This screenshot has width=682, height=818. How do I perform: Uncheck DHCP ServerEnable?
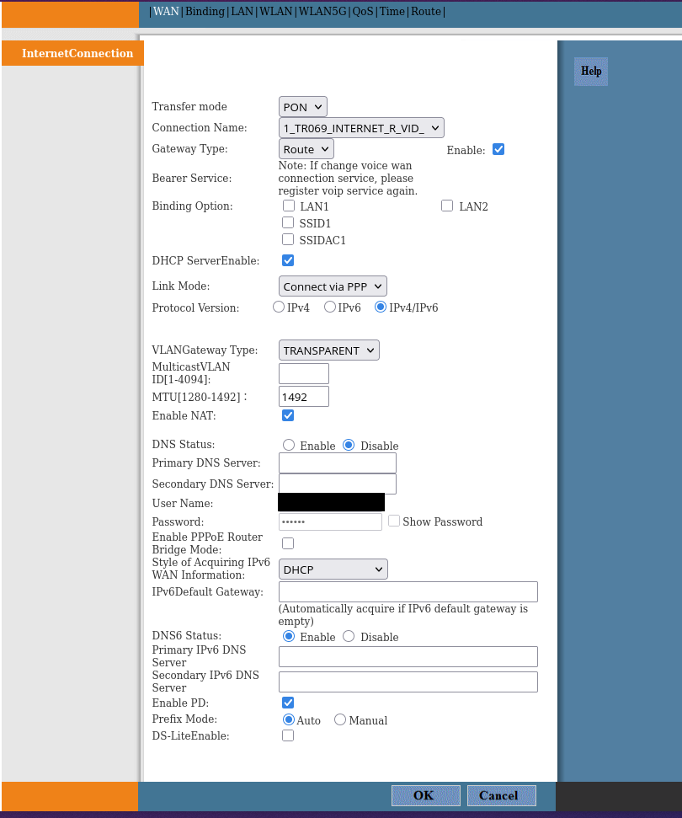[x=288, y=259]
